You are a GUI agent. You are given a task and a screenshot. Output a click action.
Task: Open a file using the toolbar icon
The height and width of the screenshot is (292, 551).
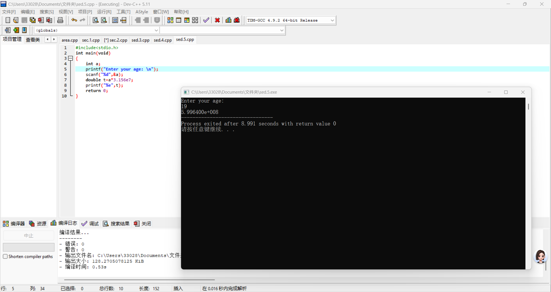click(x=16, y=20)
